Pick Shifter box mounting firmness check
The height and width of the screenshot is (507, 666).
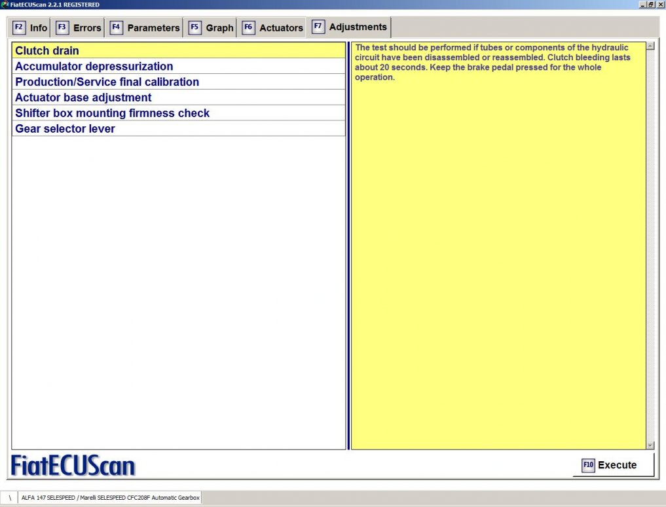point(112,113)
